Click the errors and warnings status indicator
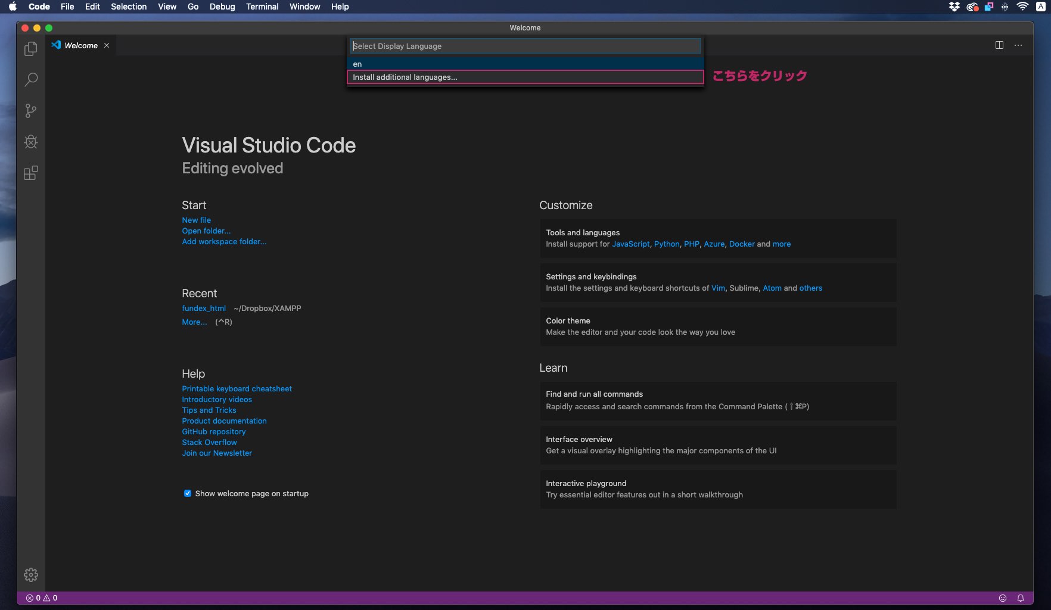Screen dimensions: 1051x610 (x=42, y=598)
